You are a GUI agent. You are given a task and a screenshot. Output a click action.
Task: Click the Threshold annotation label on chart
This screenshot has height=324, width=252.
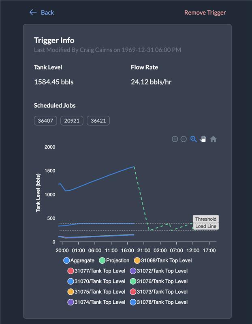[206, 219]
